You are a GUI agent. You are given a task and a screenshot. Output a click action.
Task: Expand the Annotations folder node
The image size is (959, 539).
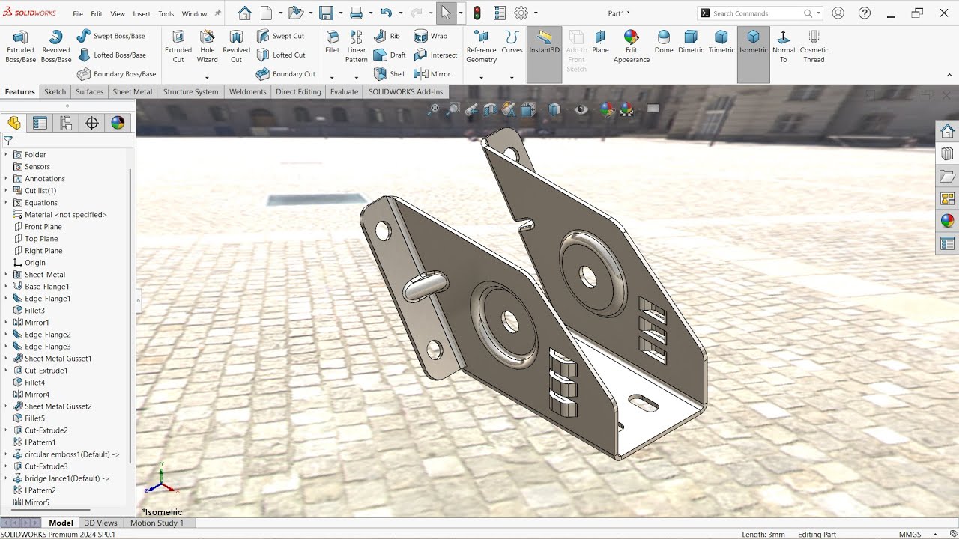pos(6,179)
